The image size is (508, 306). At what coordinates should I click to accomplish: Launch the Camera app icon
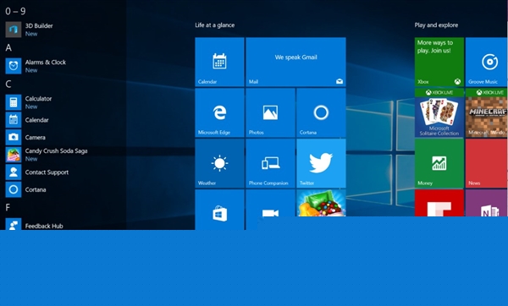[x=14, y=137]
